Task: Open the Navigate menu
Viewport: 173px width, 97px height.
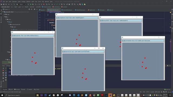Action: (x=14, y=2)
